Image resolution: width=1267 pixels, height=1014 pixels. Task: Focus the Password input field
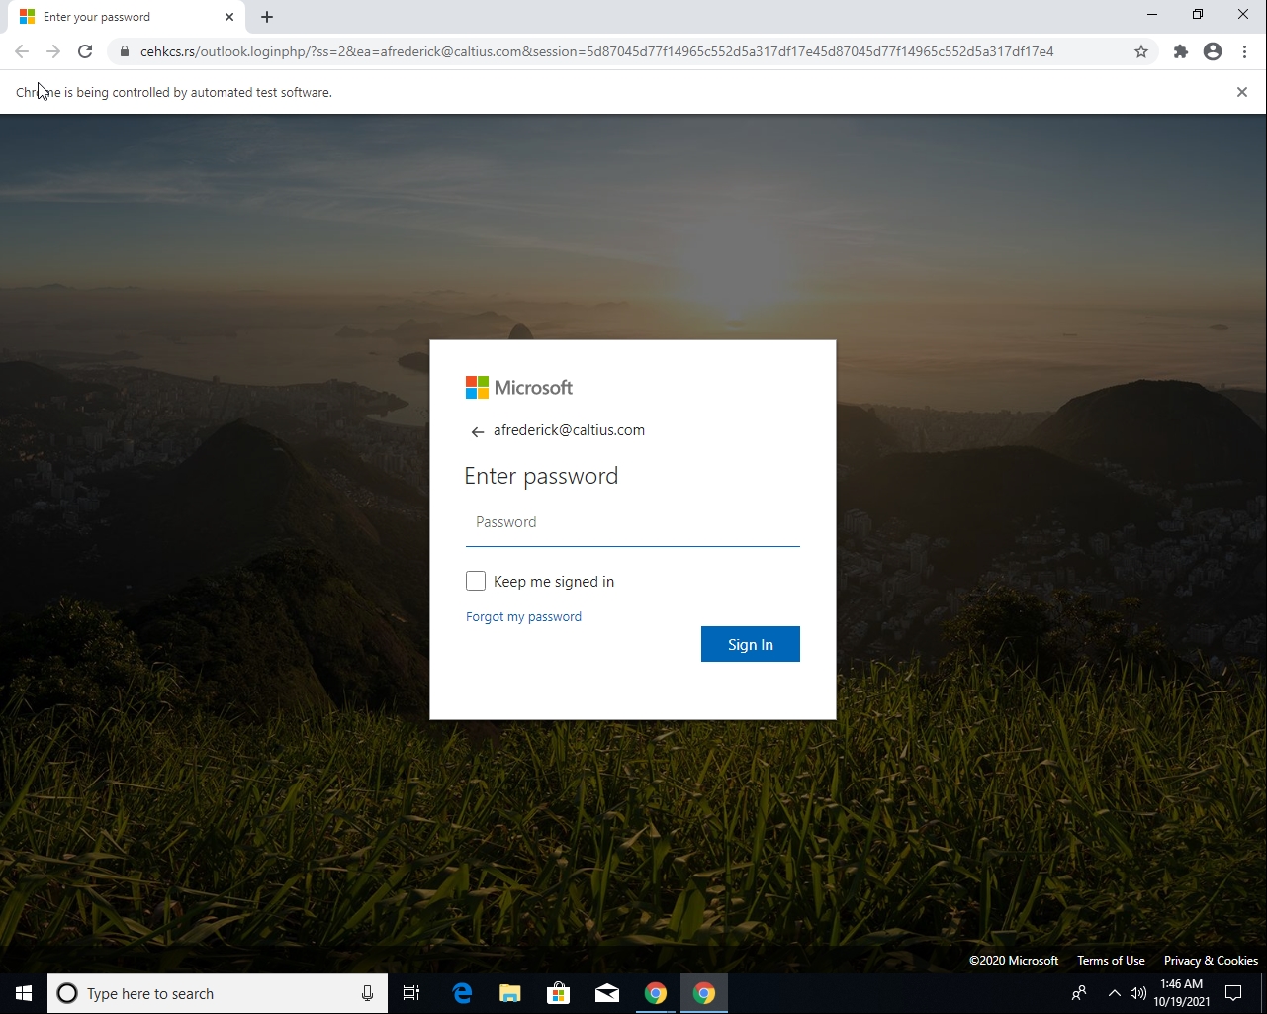pyautogui.click(x=633, y=522)
